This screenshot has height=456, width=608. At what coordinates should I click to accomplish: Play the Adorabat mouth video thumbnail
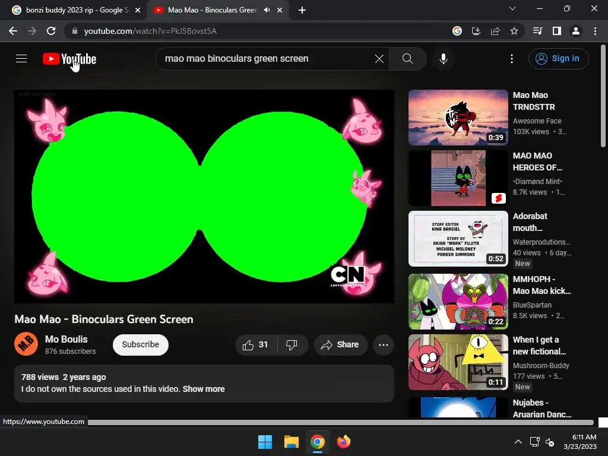tap(458, 239)
